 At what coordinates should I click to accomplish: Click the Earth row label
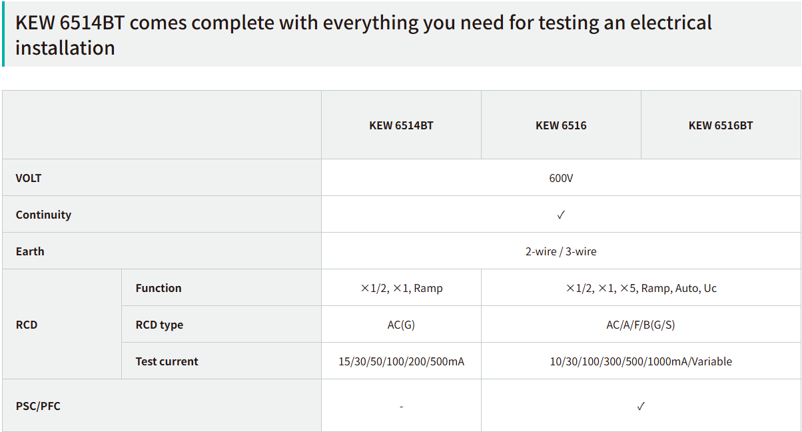[x=30, y=251]
